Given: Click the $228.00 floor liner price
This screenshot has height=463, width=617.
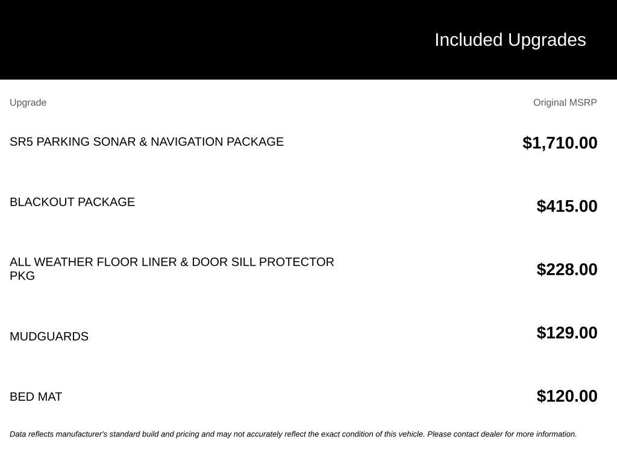Looking at the screenshot, I should coord(566,269).
